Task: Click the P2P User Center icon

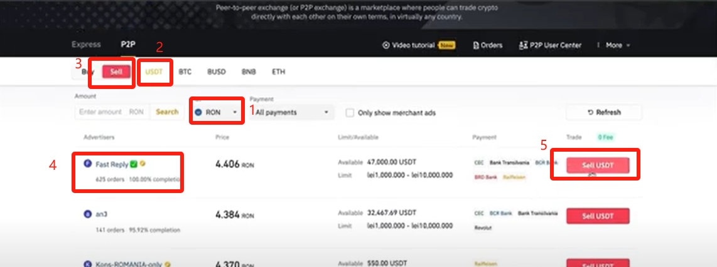Action: (523, 45)
